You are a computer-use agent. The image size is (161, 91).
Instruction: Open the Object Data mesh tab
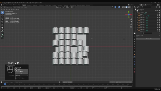coord(134,66)
